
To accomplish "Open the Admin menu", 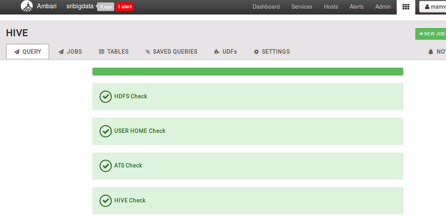I will [x=383, y=7].
